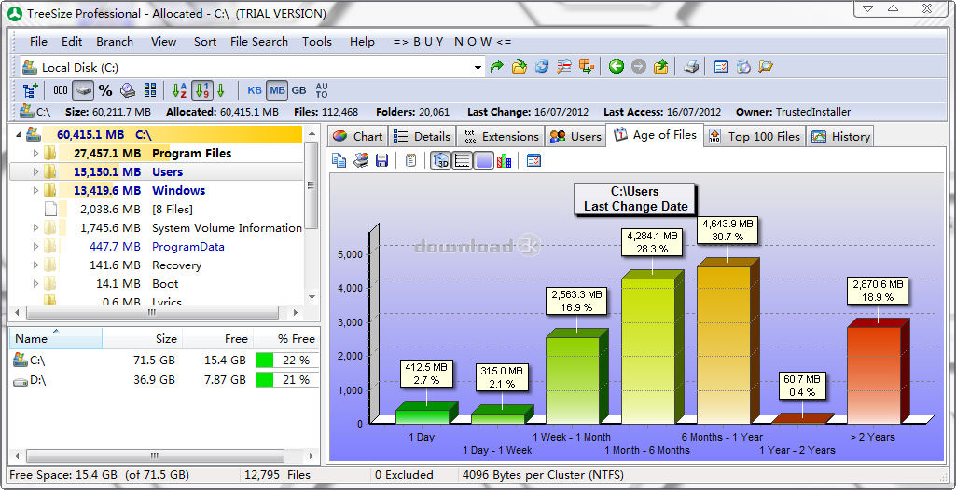Sort drives by Name column header

click(x=56, y=338)
